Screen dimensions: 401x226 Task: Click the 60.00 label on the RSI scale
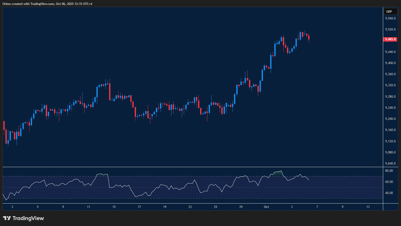point(389,182)
